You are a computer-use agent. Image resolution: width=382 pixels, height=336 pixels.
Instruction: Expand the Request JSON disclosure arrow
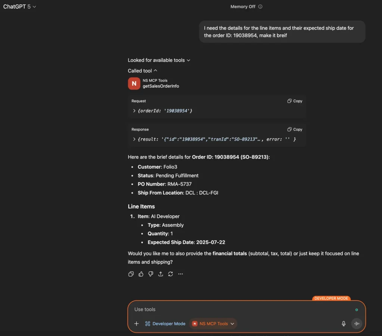134,111
